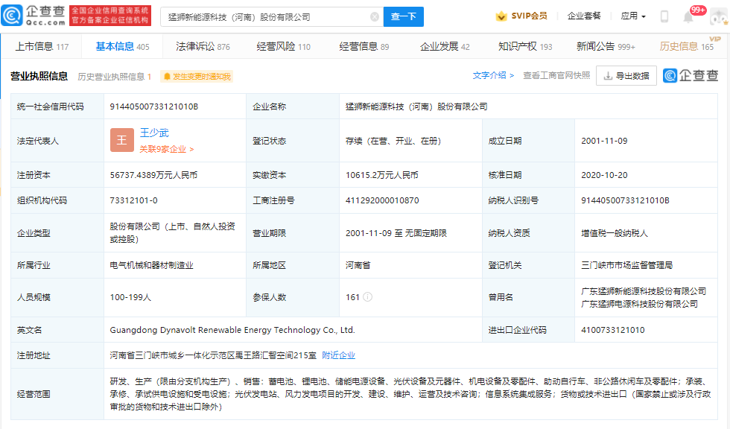Select organization code 73312101-0
This screenshot has width=730, height=429.
tap(133, 200)
